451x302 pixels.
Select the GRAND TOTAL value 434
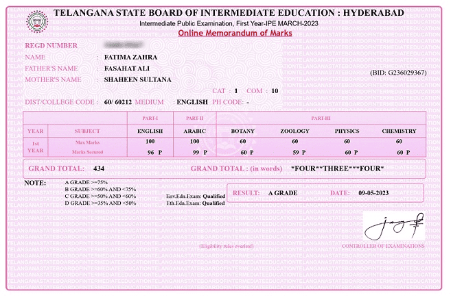pos(98,168)
